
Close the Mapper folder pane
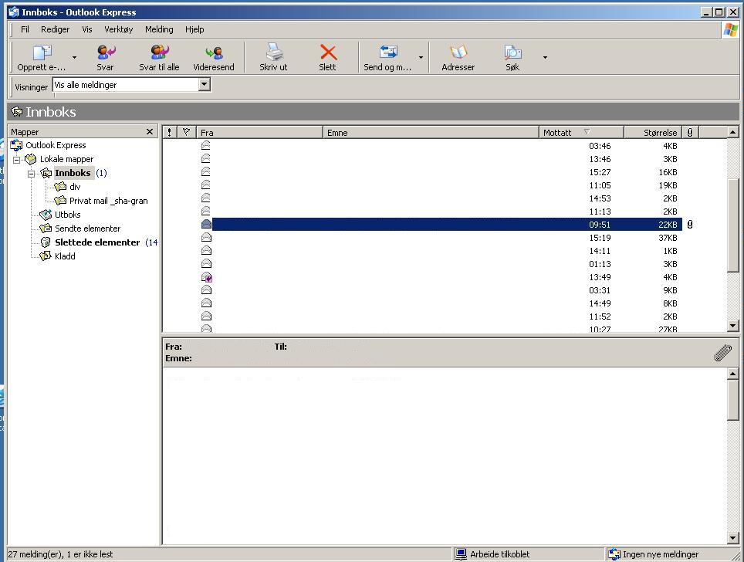pyautogui.click(x=150, y=132)
